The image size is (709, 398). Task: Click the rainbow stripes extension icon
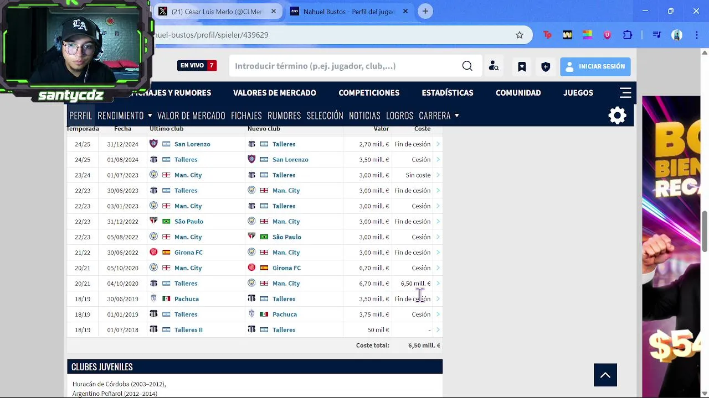click(x=587, y=35)
